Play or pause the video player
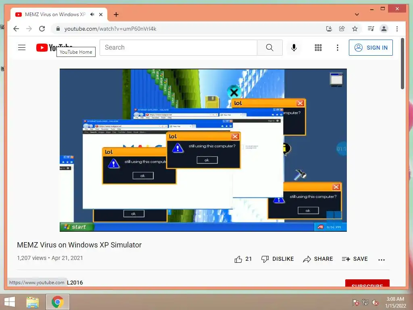Viewport: 413px width, 310px height. coord(203,150)
